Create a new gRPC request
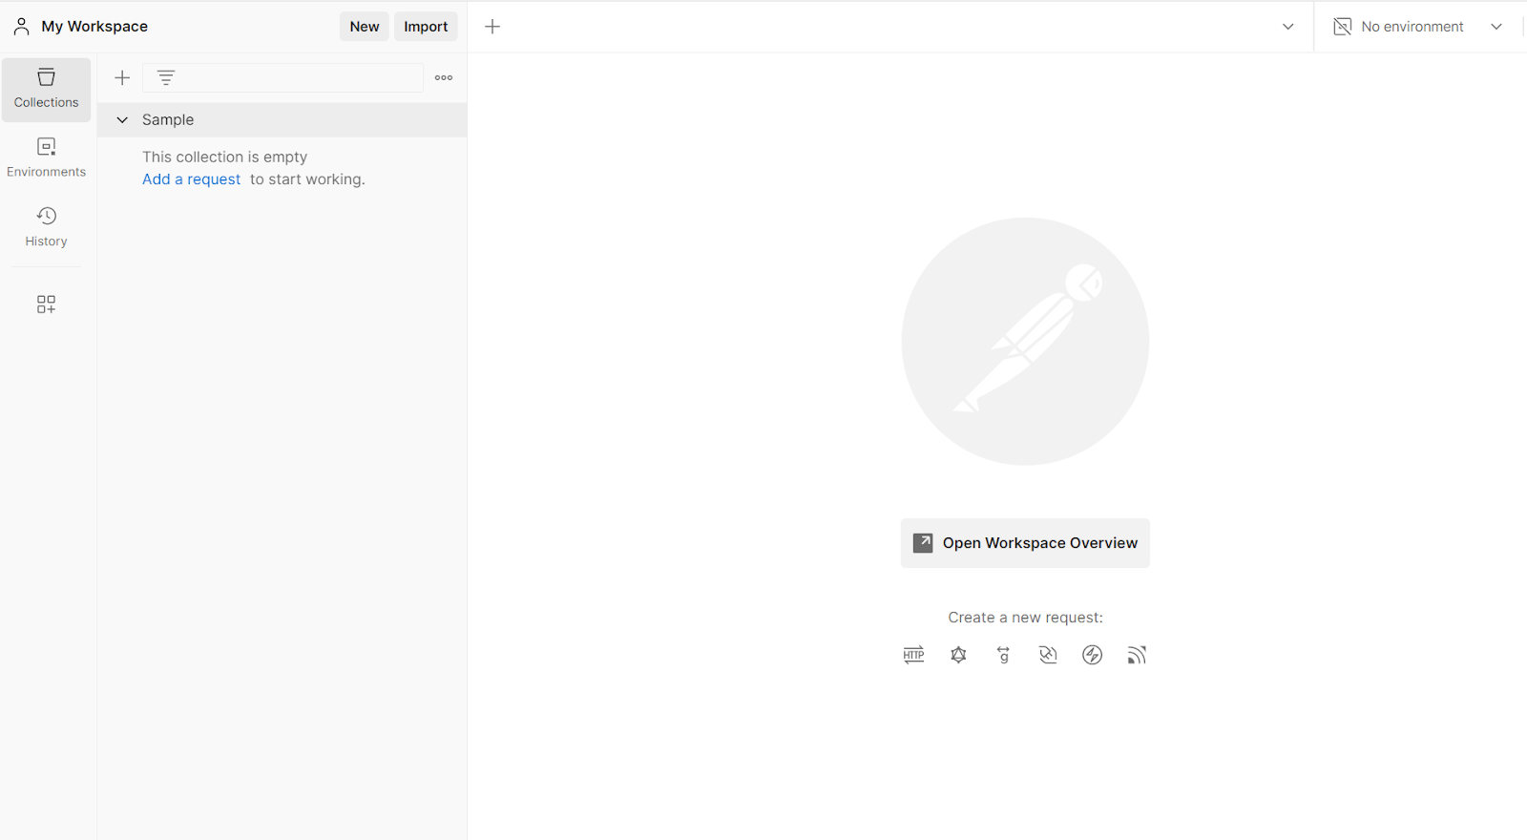 1003,655
